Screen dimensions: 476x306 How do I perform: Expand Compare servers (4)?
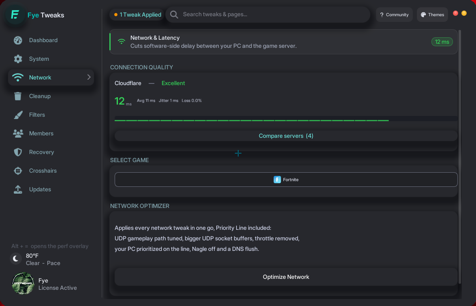pyautogui.click(x=286, y=136)
